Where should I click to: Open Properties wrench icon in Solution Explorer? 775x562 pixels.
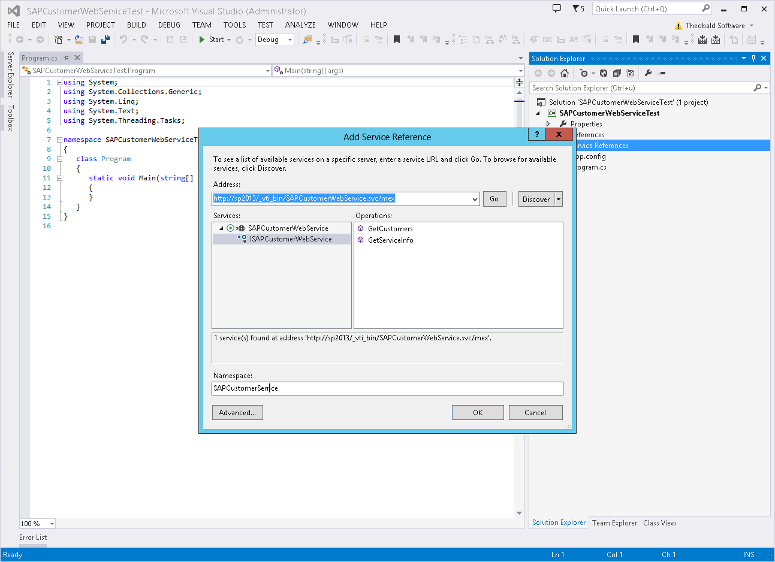click(x=648, y=73)
